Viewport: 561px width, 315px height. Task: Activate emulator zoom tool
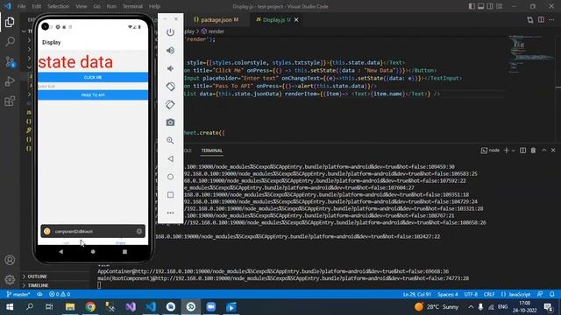(x=170, y=140)
